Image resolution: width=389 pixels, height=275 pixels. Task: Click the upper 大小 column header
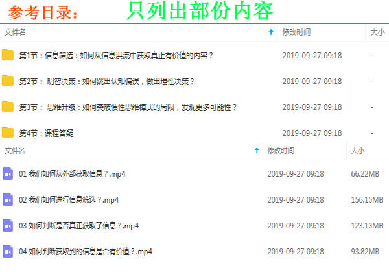[x=377, y=32]
